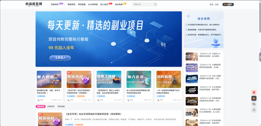The height and width of the screenshot is (126, 261).
Task: Open sidebar article 抖音电影盘点类账号玩法拆解
Action: coord(210,99)
